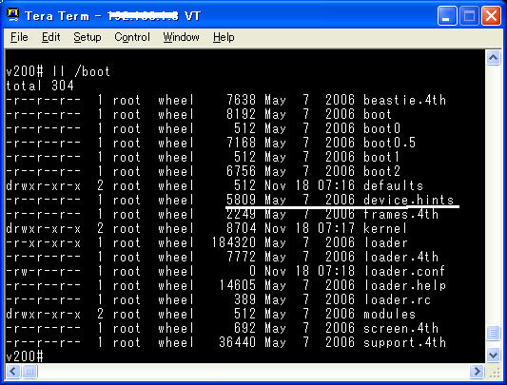Click the horizontal scrollbar thumb

coord(29,371)
